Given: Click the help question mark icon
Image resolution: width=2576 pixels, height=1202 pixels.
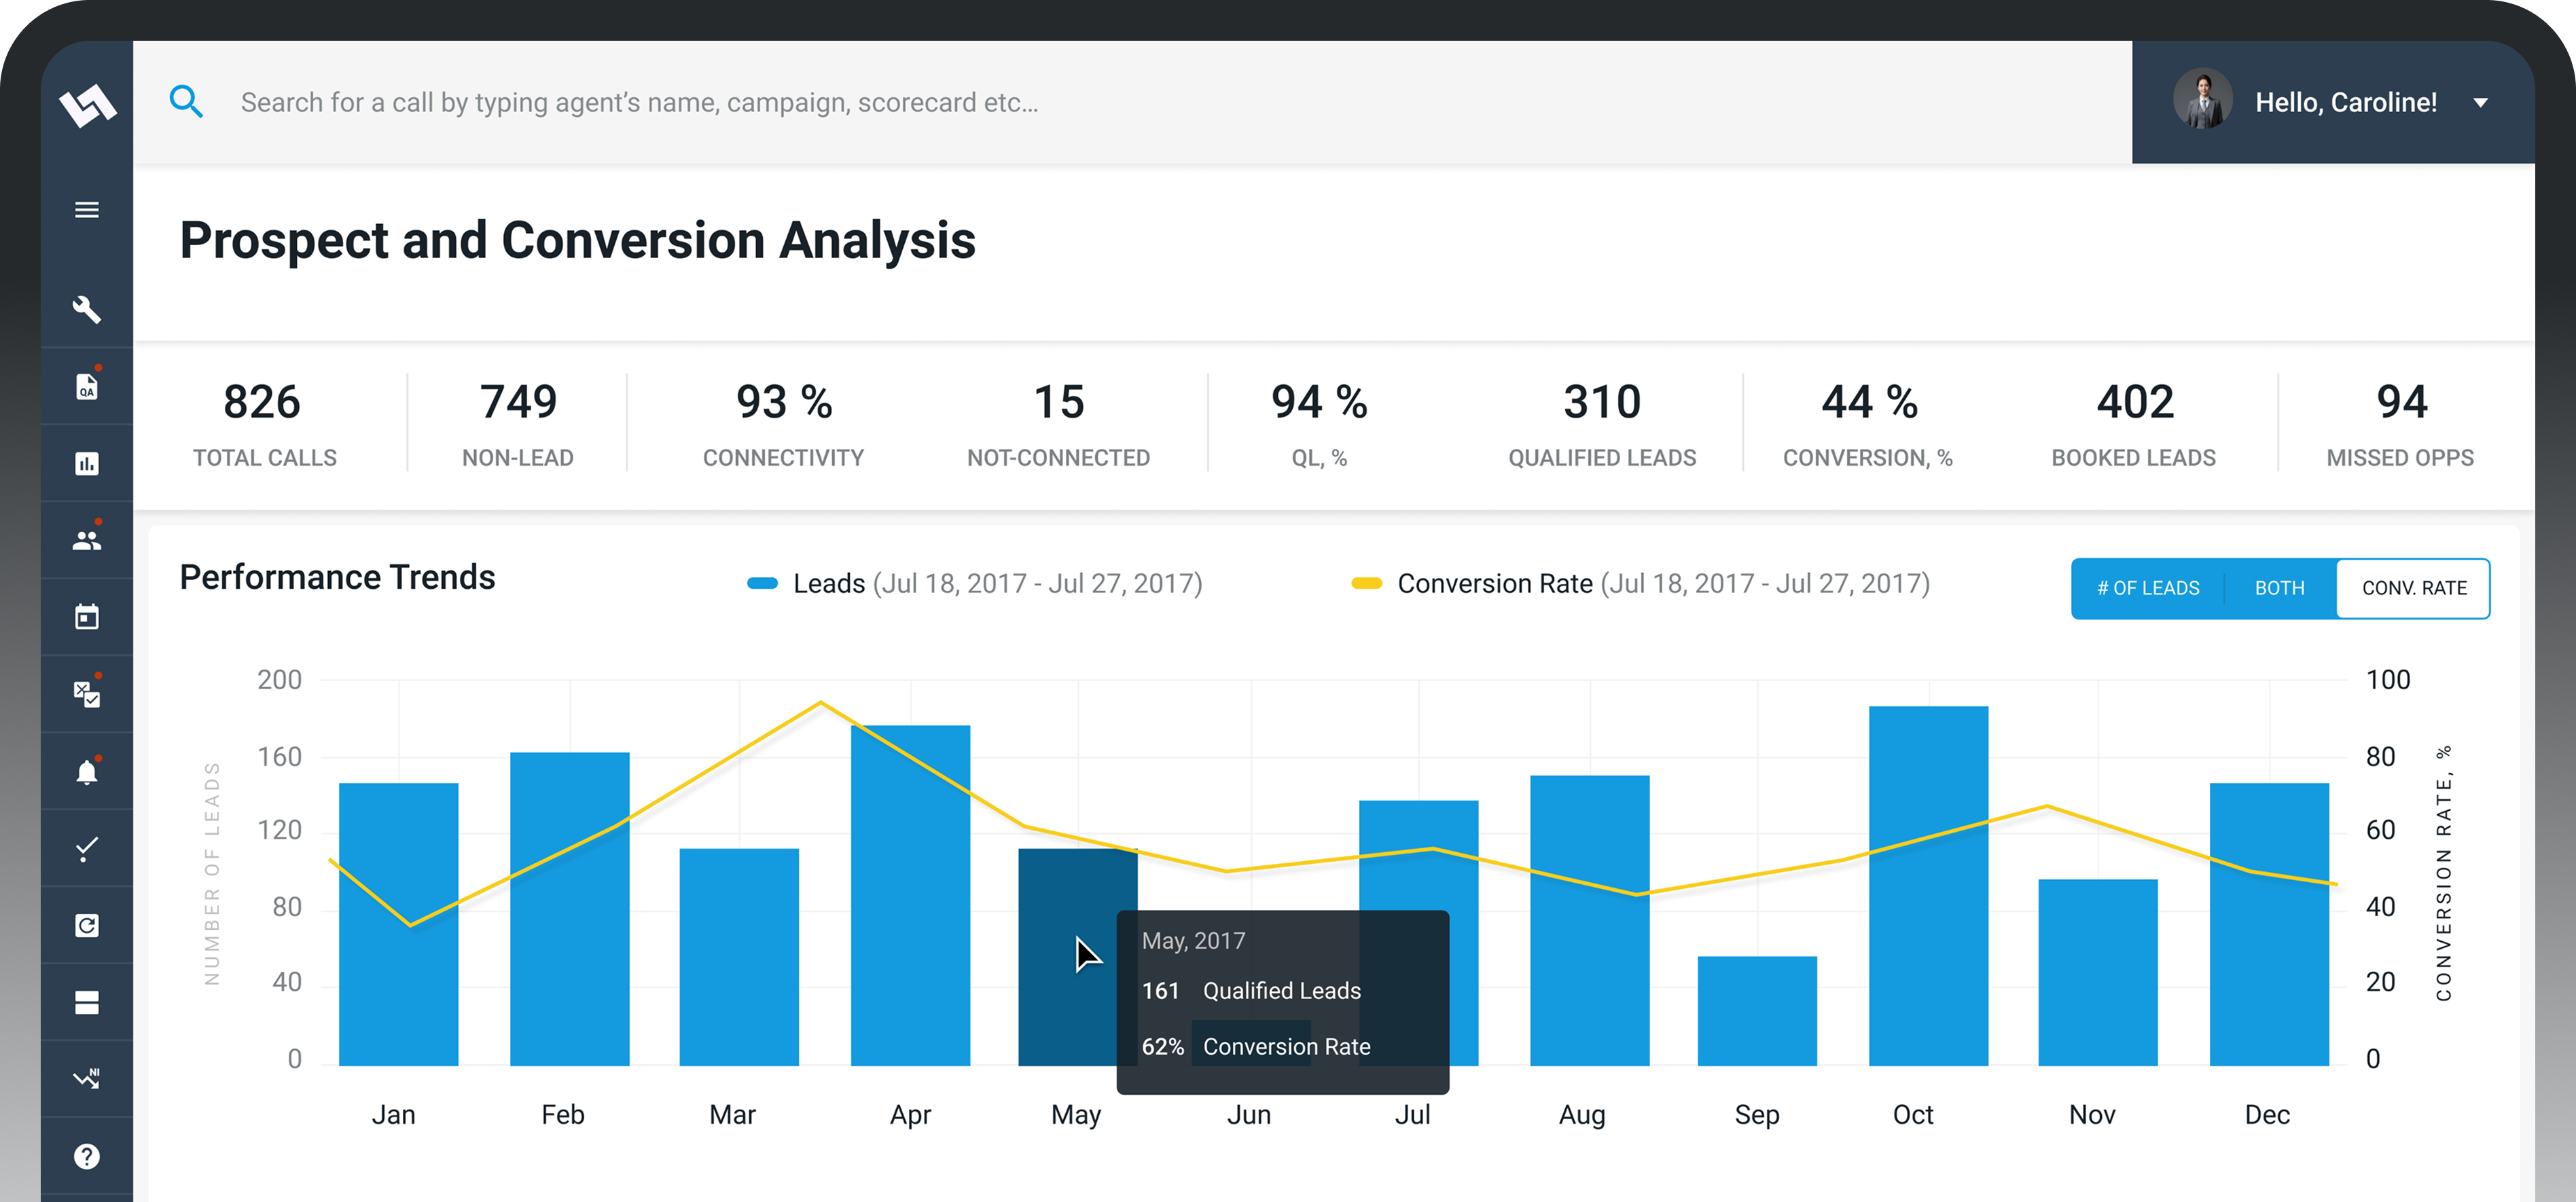Looking at the screenshot, I should click(x=87, y=1156).
